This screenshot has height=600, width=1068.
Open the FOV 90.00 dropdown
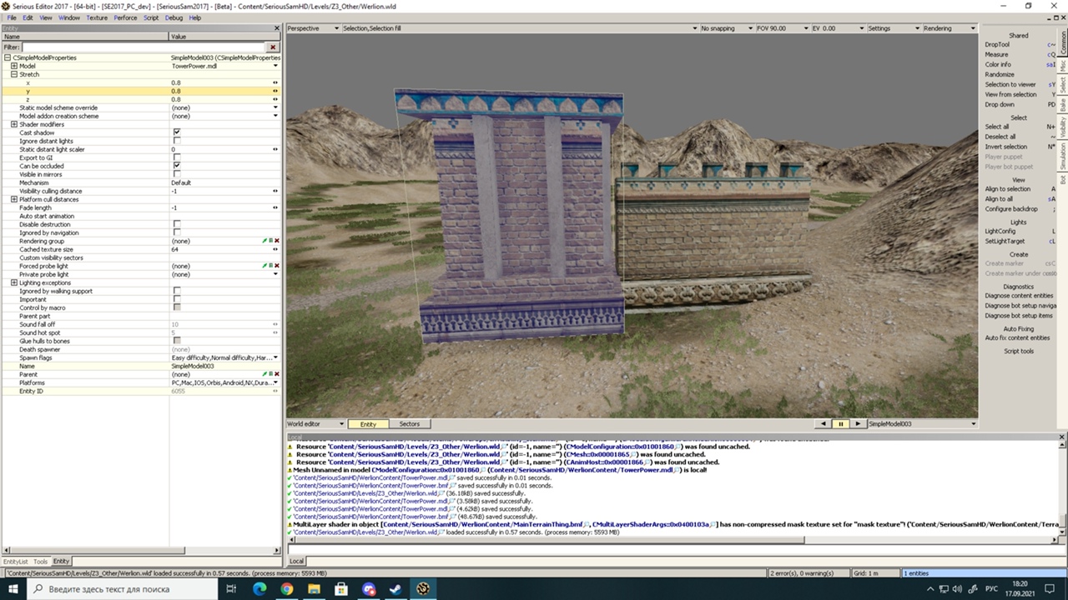coord(782,28)
